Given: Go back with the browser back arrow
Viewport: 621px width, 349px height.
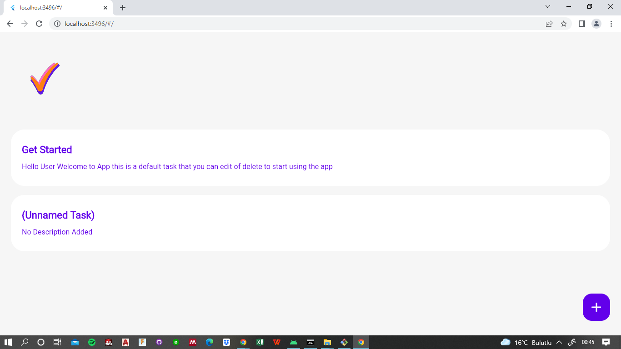Looking at the screenshot, I should (10, 24).
